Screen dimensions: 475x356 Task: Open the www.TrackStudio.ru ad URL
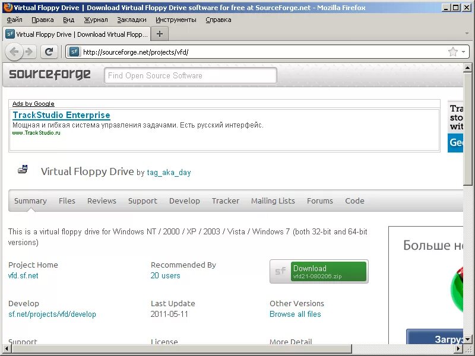36,132
